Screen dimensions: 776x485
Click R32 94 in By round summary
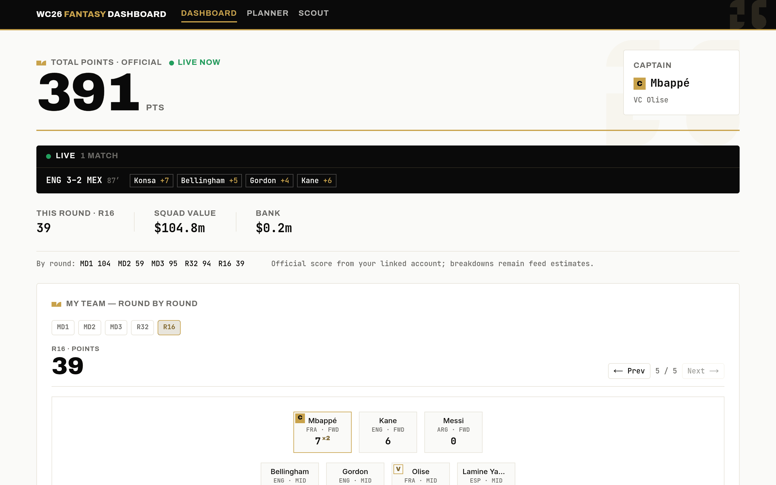coord(198,264)
